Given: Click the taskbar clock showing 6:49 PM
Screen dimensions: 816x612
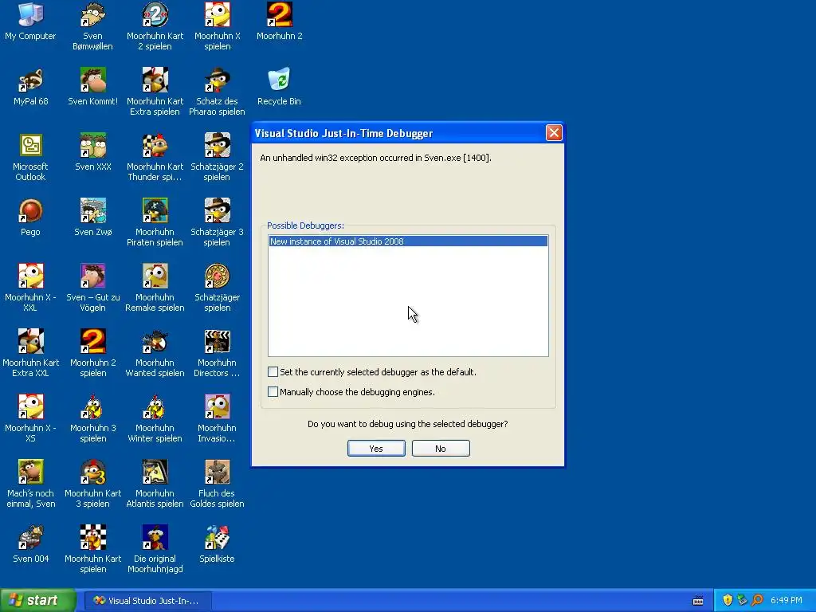Looking at the screenshot, I should point(787,601).
